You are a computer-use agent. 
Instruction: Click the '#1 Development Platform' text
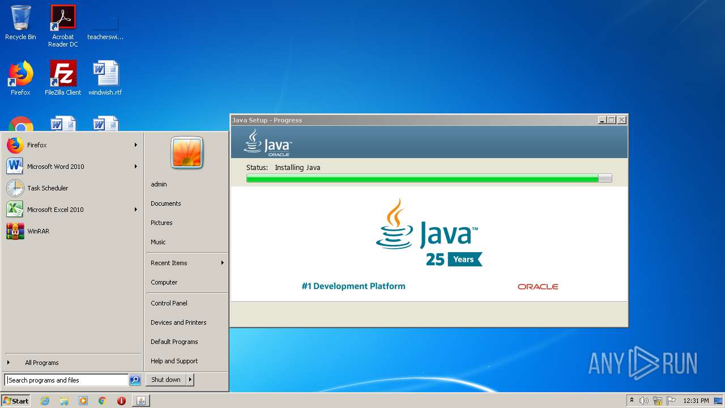tap(353, 286)
